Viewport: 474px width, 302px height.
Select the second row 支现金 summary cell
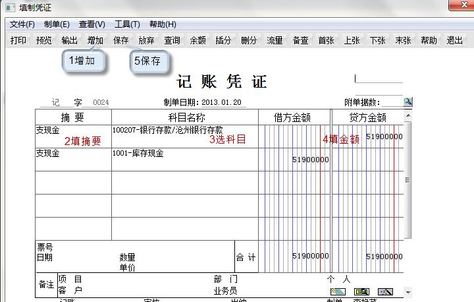pos(74,160)
